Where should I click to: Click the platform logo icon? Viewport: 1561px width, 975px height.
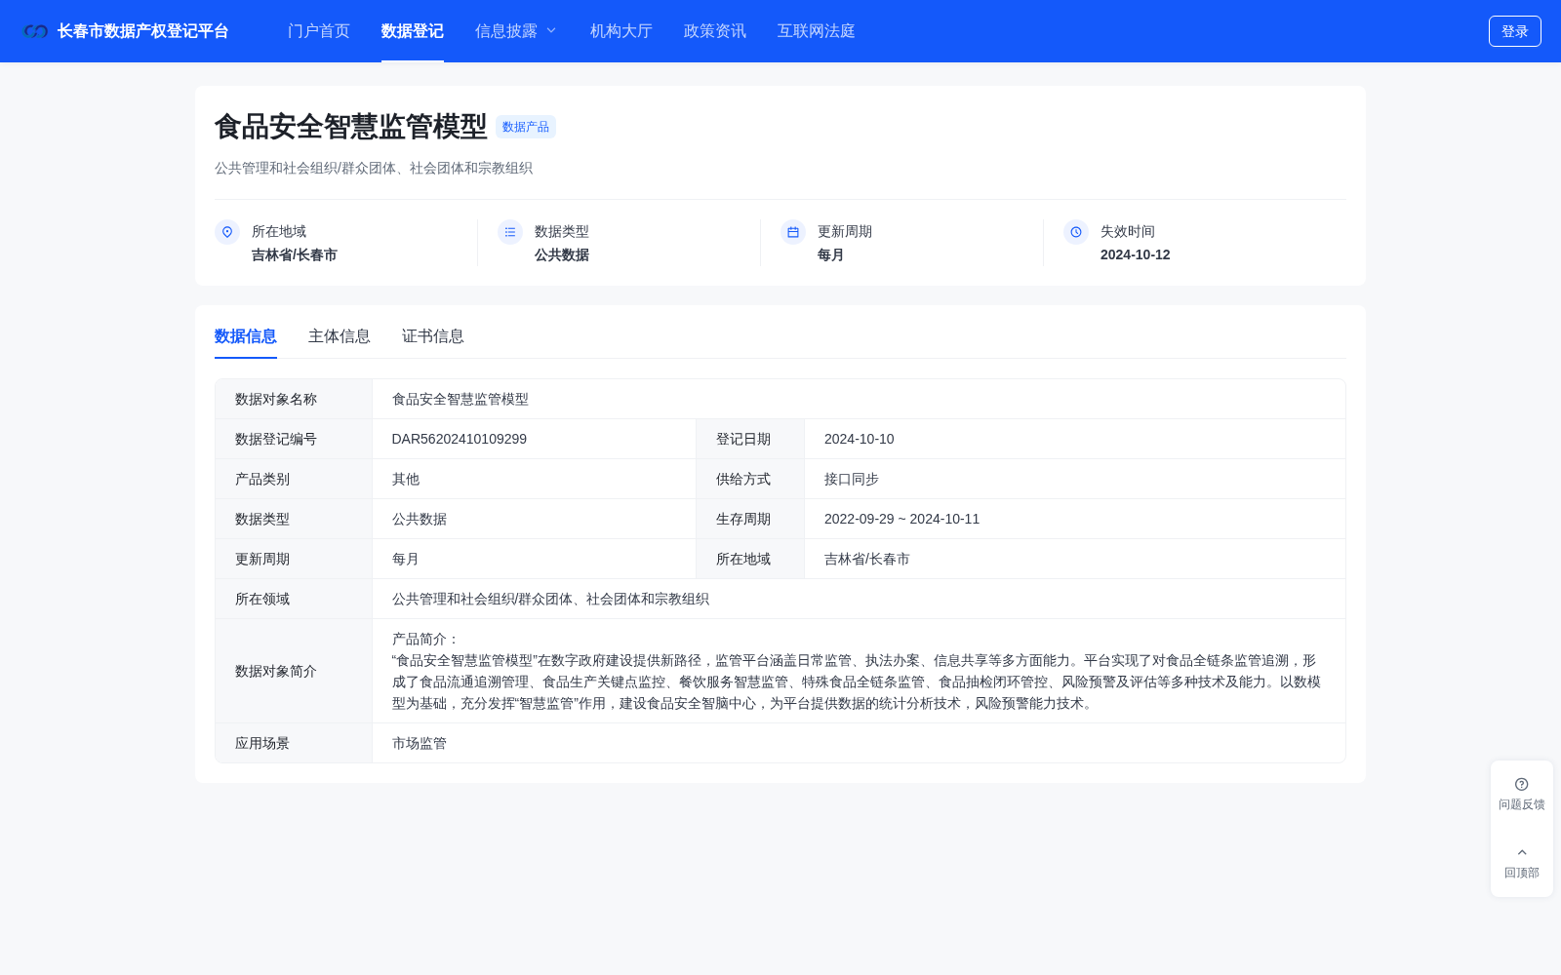coord(36,31)
